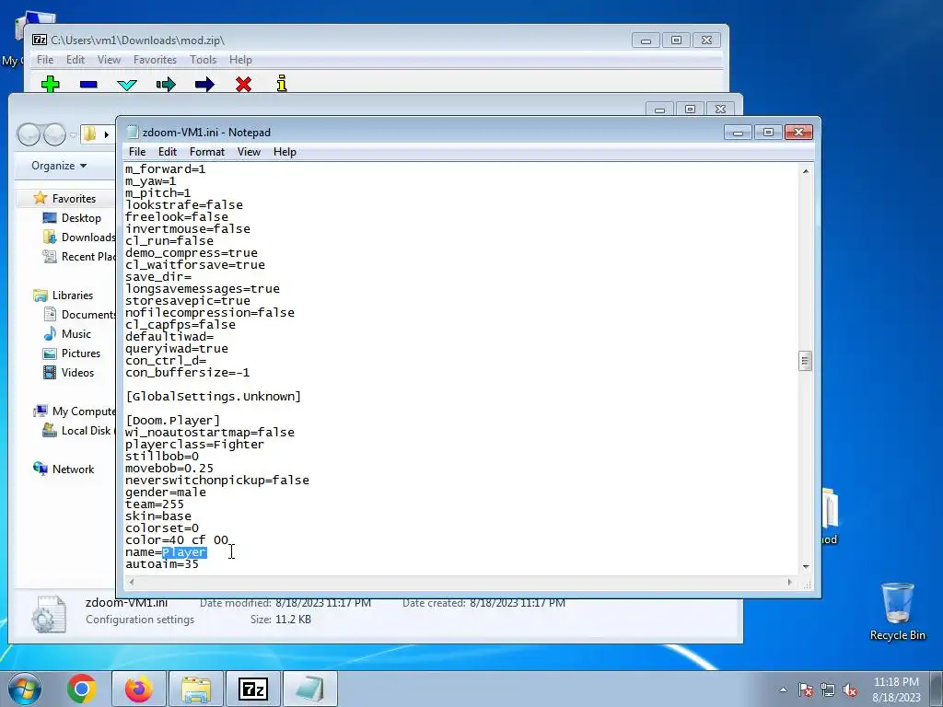
Task: Click the gender=male line
Action: 166,492
